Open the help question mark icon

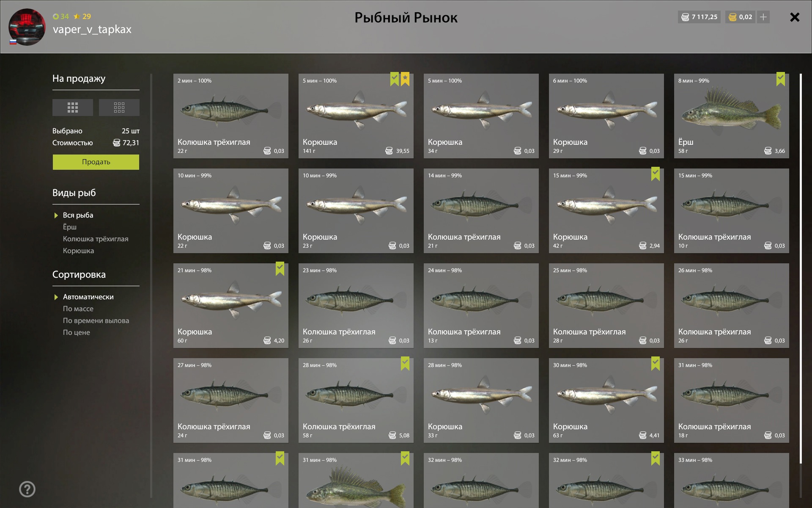[x=27, y=489]
